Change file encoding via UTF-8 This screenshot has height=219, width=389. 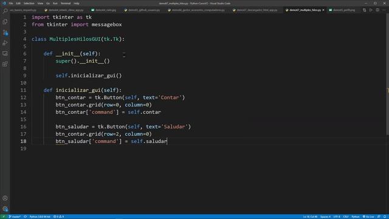pyautogui.click(x=337, y=217)
